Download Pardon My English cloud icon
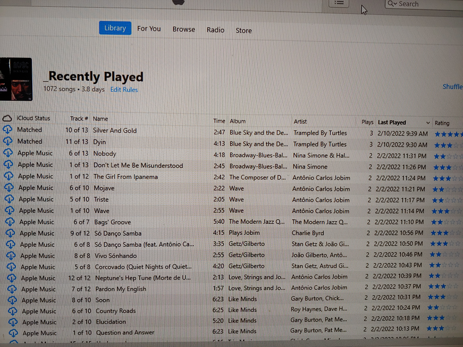This screenshot has height=347, width=463. [12, 289]
